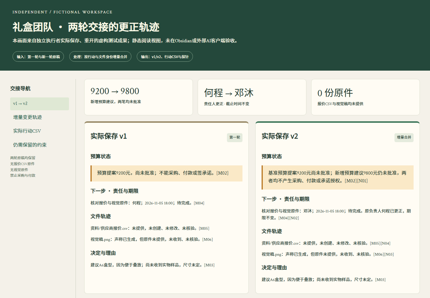Click the v1 建议A6盒型 decision line
Viewport: 430px width, 298px height.
point(153,265)
